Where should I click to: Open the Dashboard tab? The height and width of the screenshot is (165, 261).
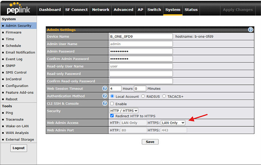pyautogui.click(x=50, y=10)
